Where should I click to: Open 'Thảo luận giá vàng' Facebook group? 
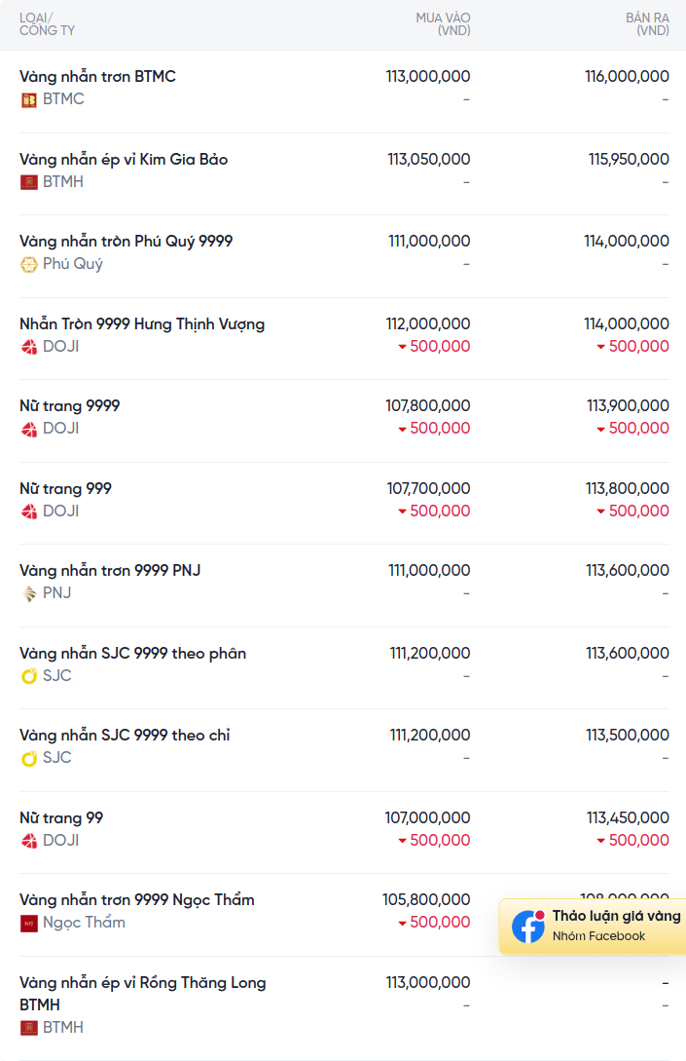tap(616, 916)
